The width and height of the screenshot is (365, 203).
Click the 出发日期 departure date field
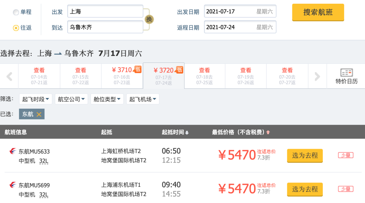point(240,11)
